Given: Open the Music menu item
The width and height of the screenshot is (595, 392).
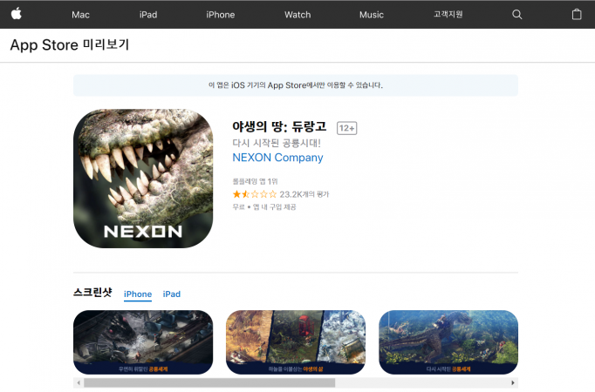Looking at the screenshot, I should [x=372, y=15].
